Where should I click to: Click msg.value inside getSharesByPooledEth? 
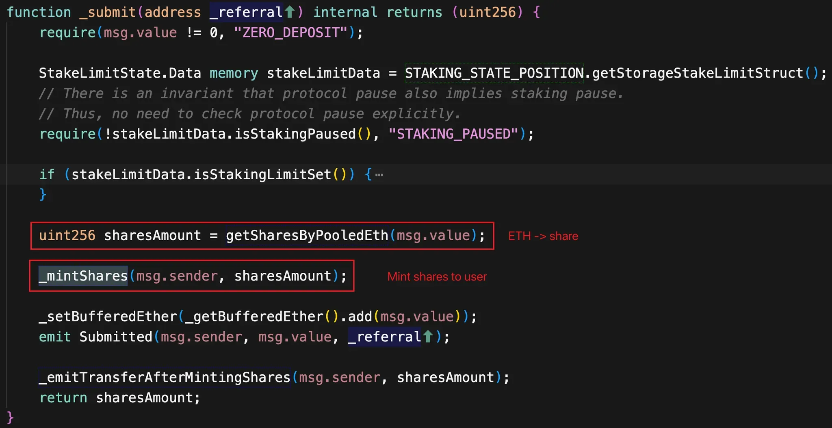pos(433,236)
